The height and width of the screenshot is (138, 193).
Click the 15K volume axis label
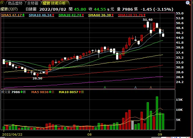pyautogui.click(x=179, y=100)
